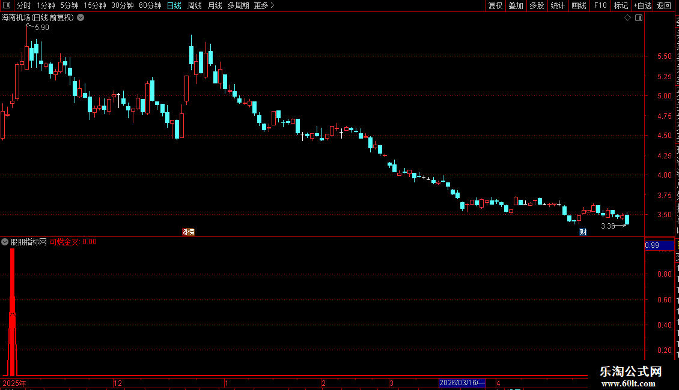679x390 pixels.
Task: Open F10 company information
Action: tap(600, 5)
